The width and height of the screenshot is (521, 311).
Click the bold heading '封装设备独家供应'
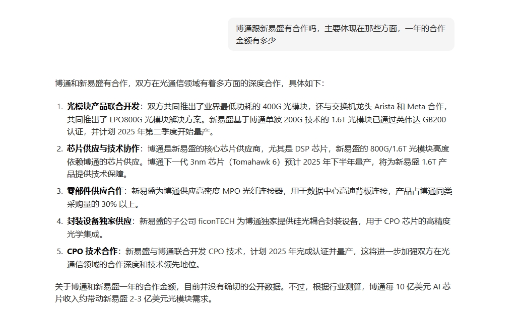click(99, 221)
